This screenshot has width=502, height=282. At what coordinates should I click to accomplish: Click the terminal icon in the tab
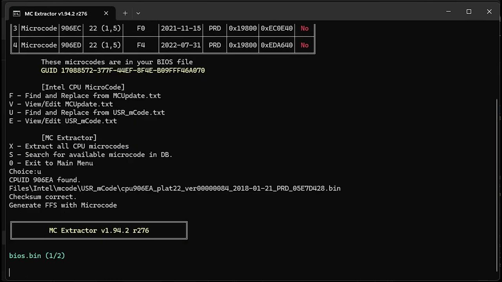click(16, 14)
